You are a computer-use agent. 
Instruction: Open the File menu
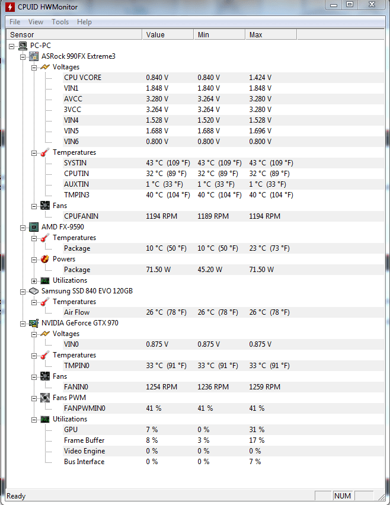(15, 22)
